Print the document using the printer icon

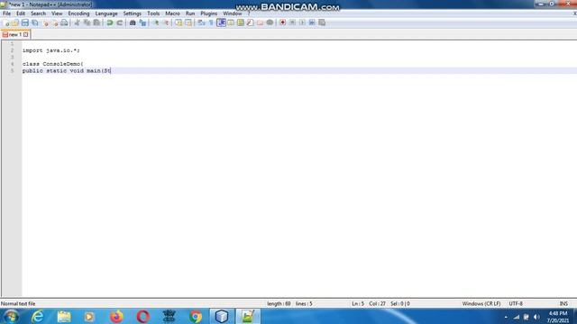(x=64, y=22)
